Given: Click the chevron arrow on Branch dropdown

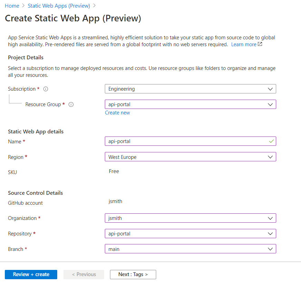Looking at the screenshot, I should click(270, 249).
